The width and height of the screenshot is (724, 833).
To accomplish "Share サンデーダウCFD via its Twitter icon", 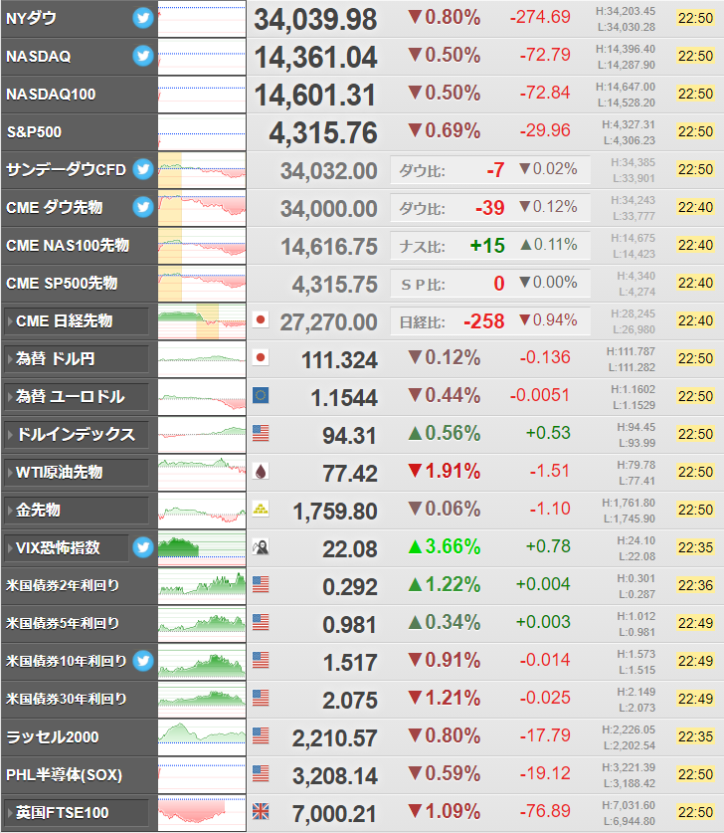I will [x=143, y=169].
